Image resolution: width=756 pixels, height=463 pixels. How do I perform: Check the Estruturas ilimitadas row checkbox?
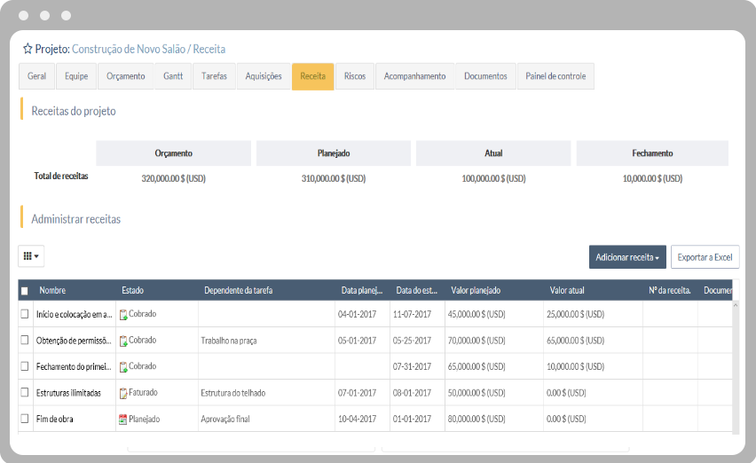(25, 393)
